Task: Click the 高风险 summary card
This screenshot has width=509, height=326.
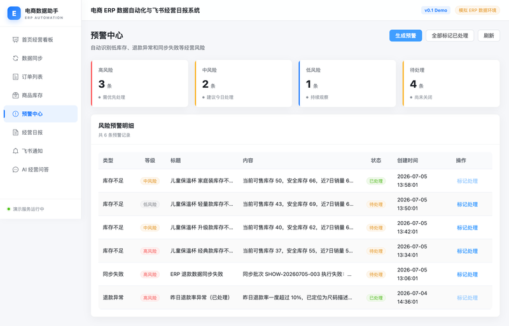Action: pyautogui.click(x=139, y=83)
